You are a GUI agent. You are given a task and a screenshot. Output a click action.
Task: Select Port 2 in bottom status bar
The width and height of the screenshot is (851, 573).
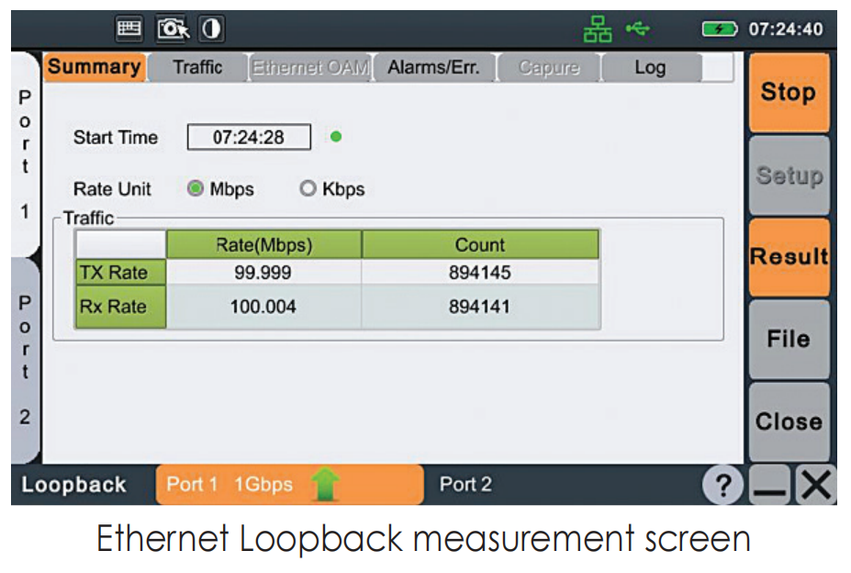[x=465, y=484]
